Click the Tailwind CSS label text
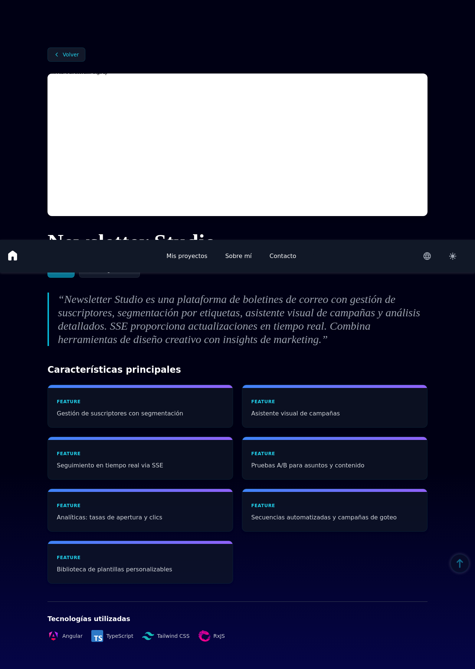475x669 pixels. pyautogui.click(x=173, y=636)
